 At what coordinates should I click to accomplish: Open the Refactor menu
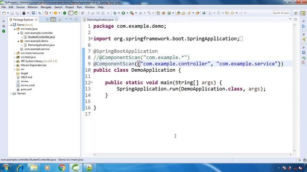(33, 7)
